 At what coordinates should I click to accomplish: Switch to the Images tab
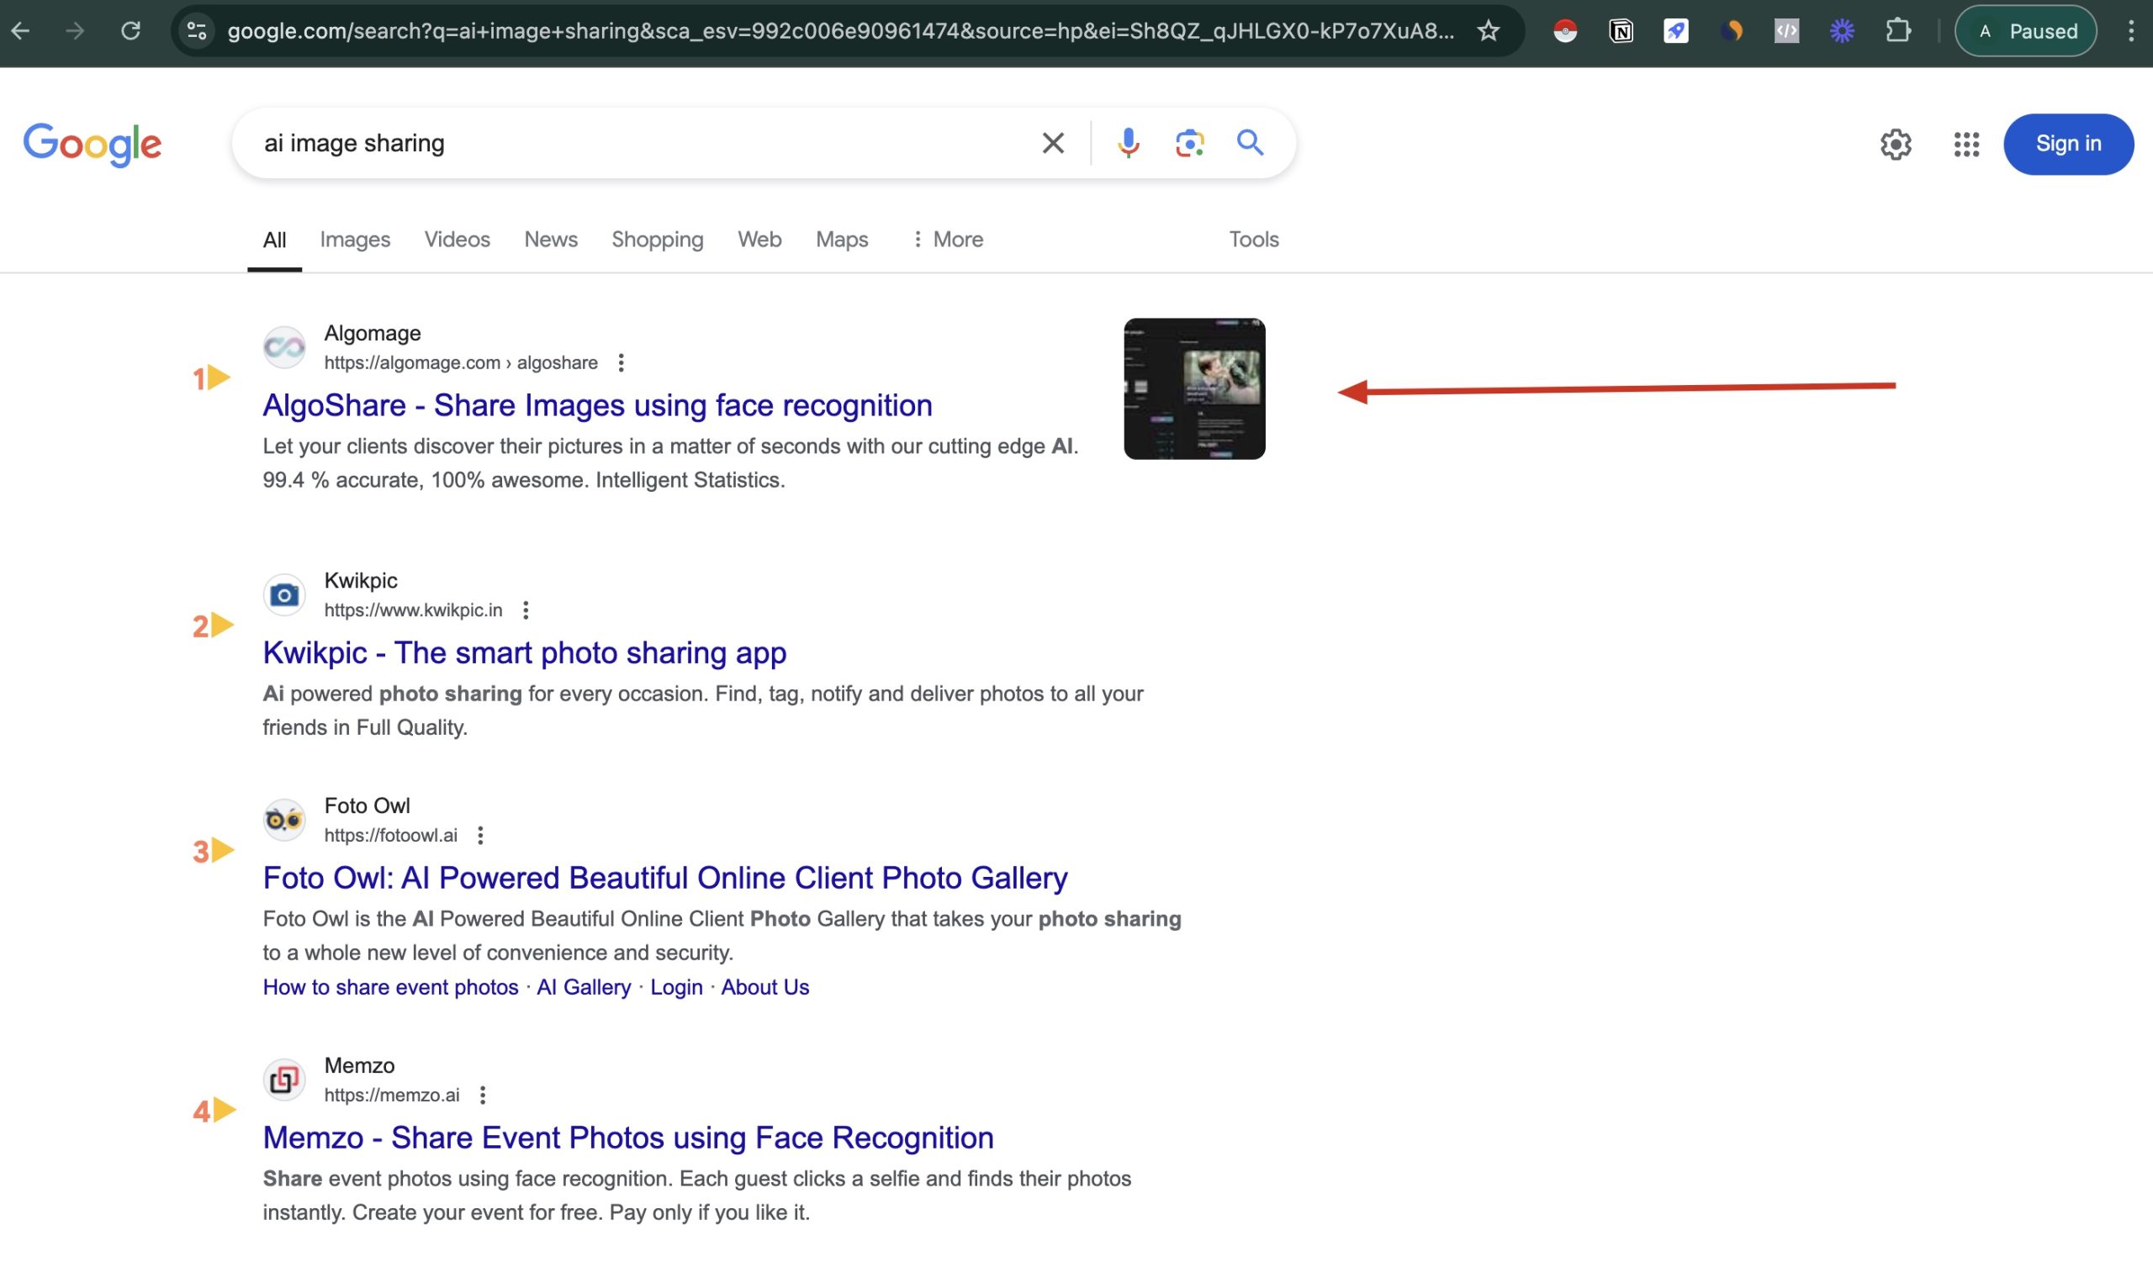(355, 239)
